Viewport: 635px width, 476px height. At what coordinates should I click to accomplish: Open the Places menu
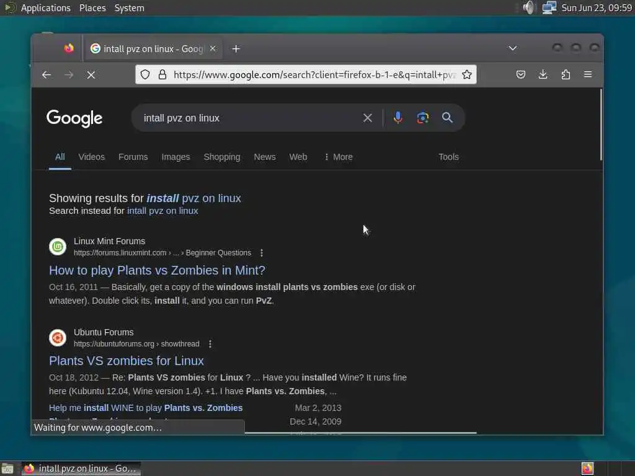point(93,8)
